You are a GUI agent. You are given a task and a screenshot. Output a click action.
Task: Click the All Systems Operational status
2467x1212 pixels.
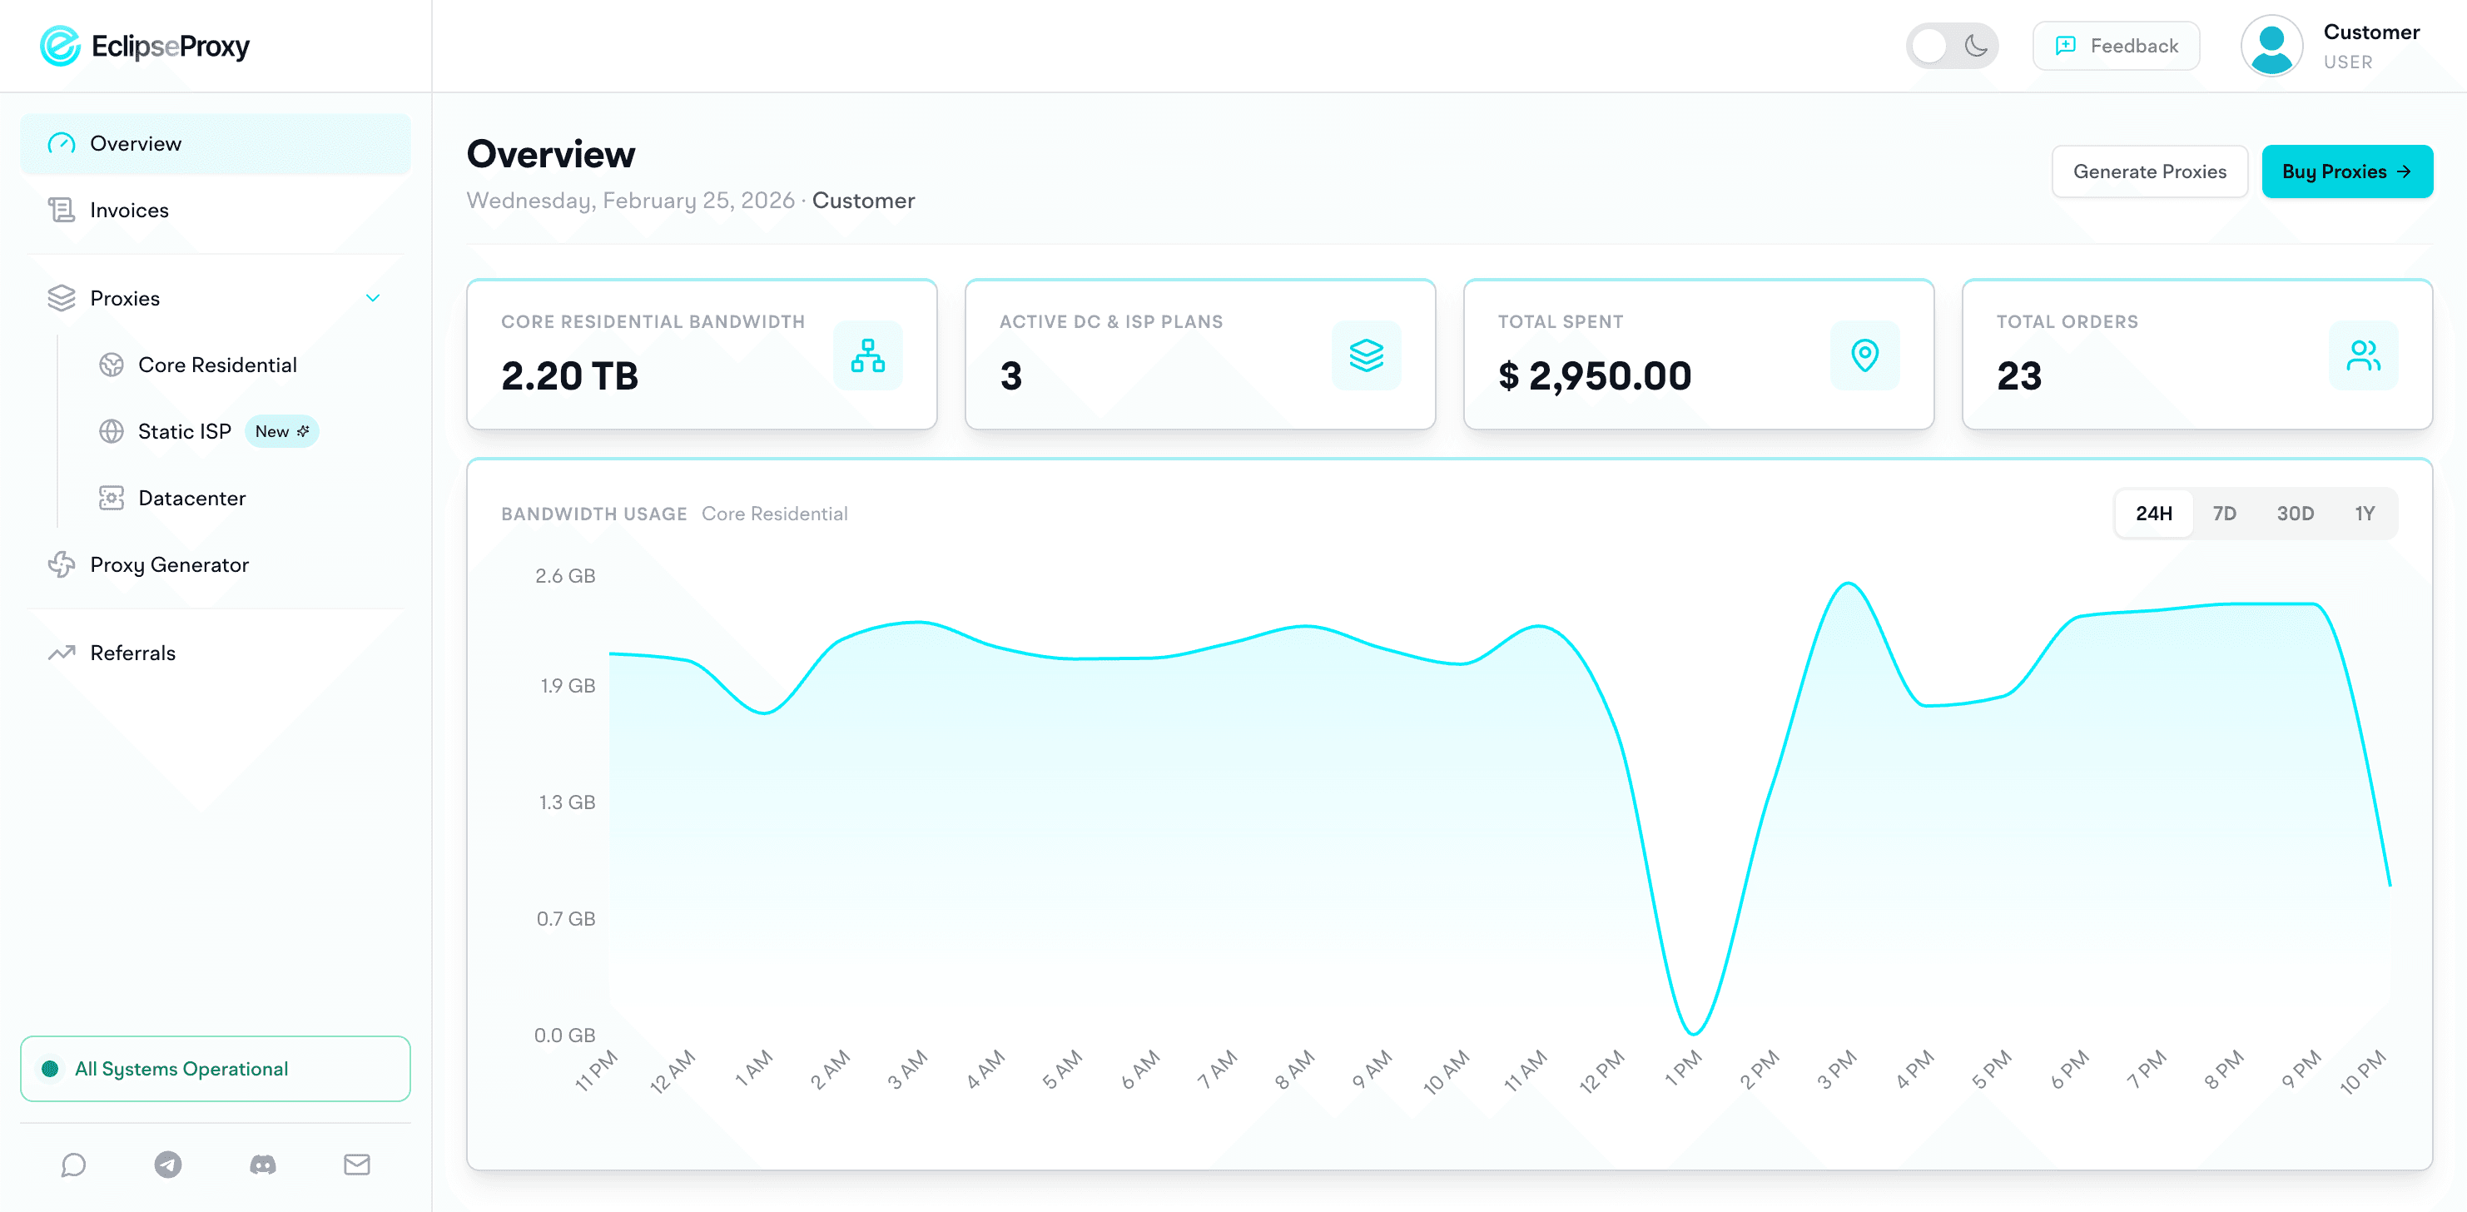(215, 1068)
